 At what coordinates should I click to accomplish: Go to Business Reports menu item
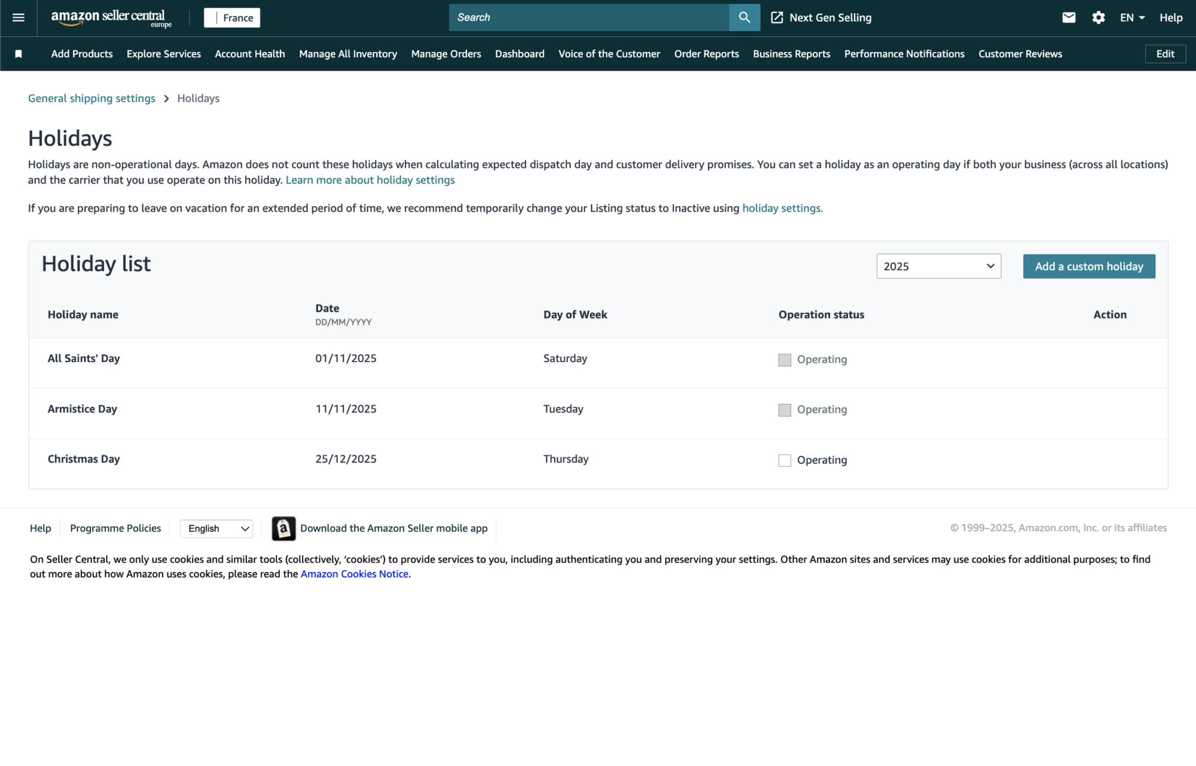tap(791, 54)
